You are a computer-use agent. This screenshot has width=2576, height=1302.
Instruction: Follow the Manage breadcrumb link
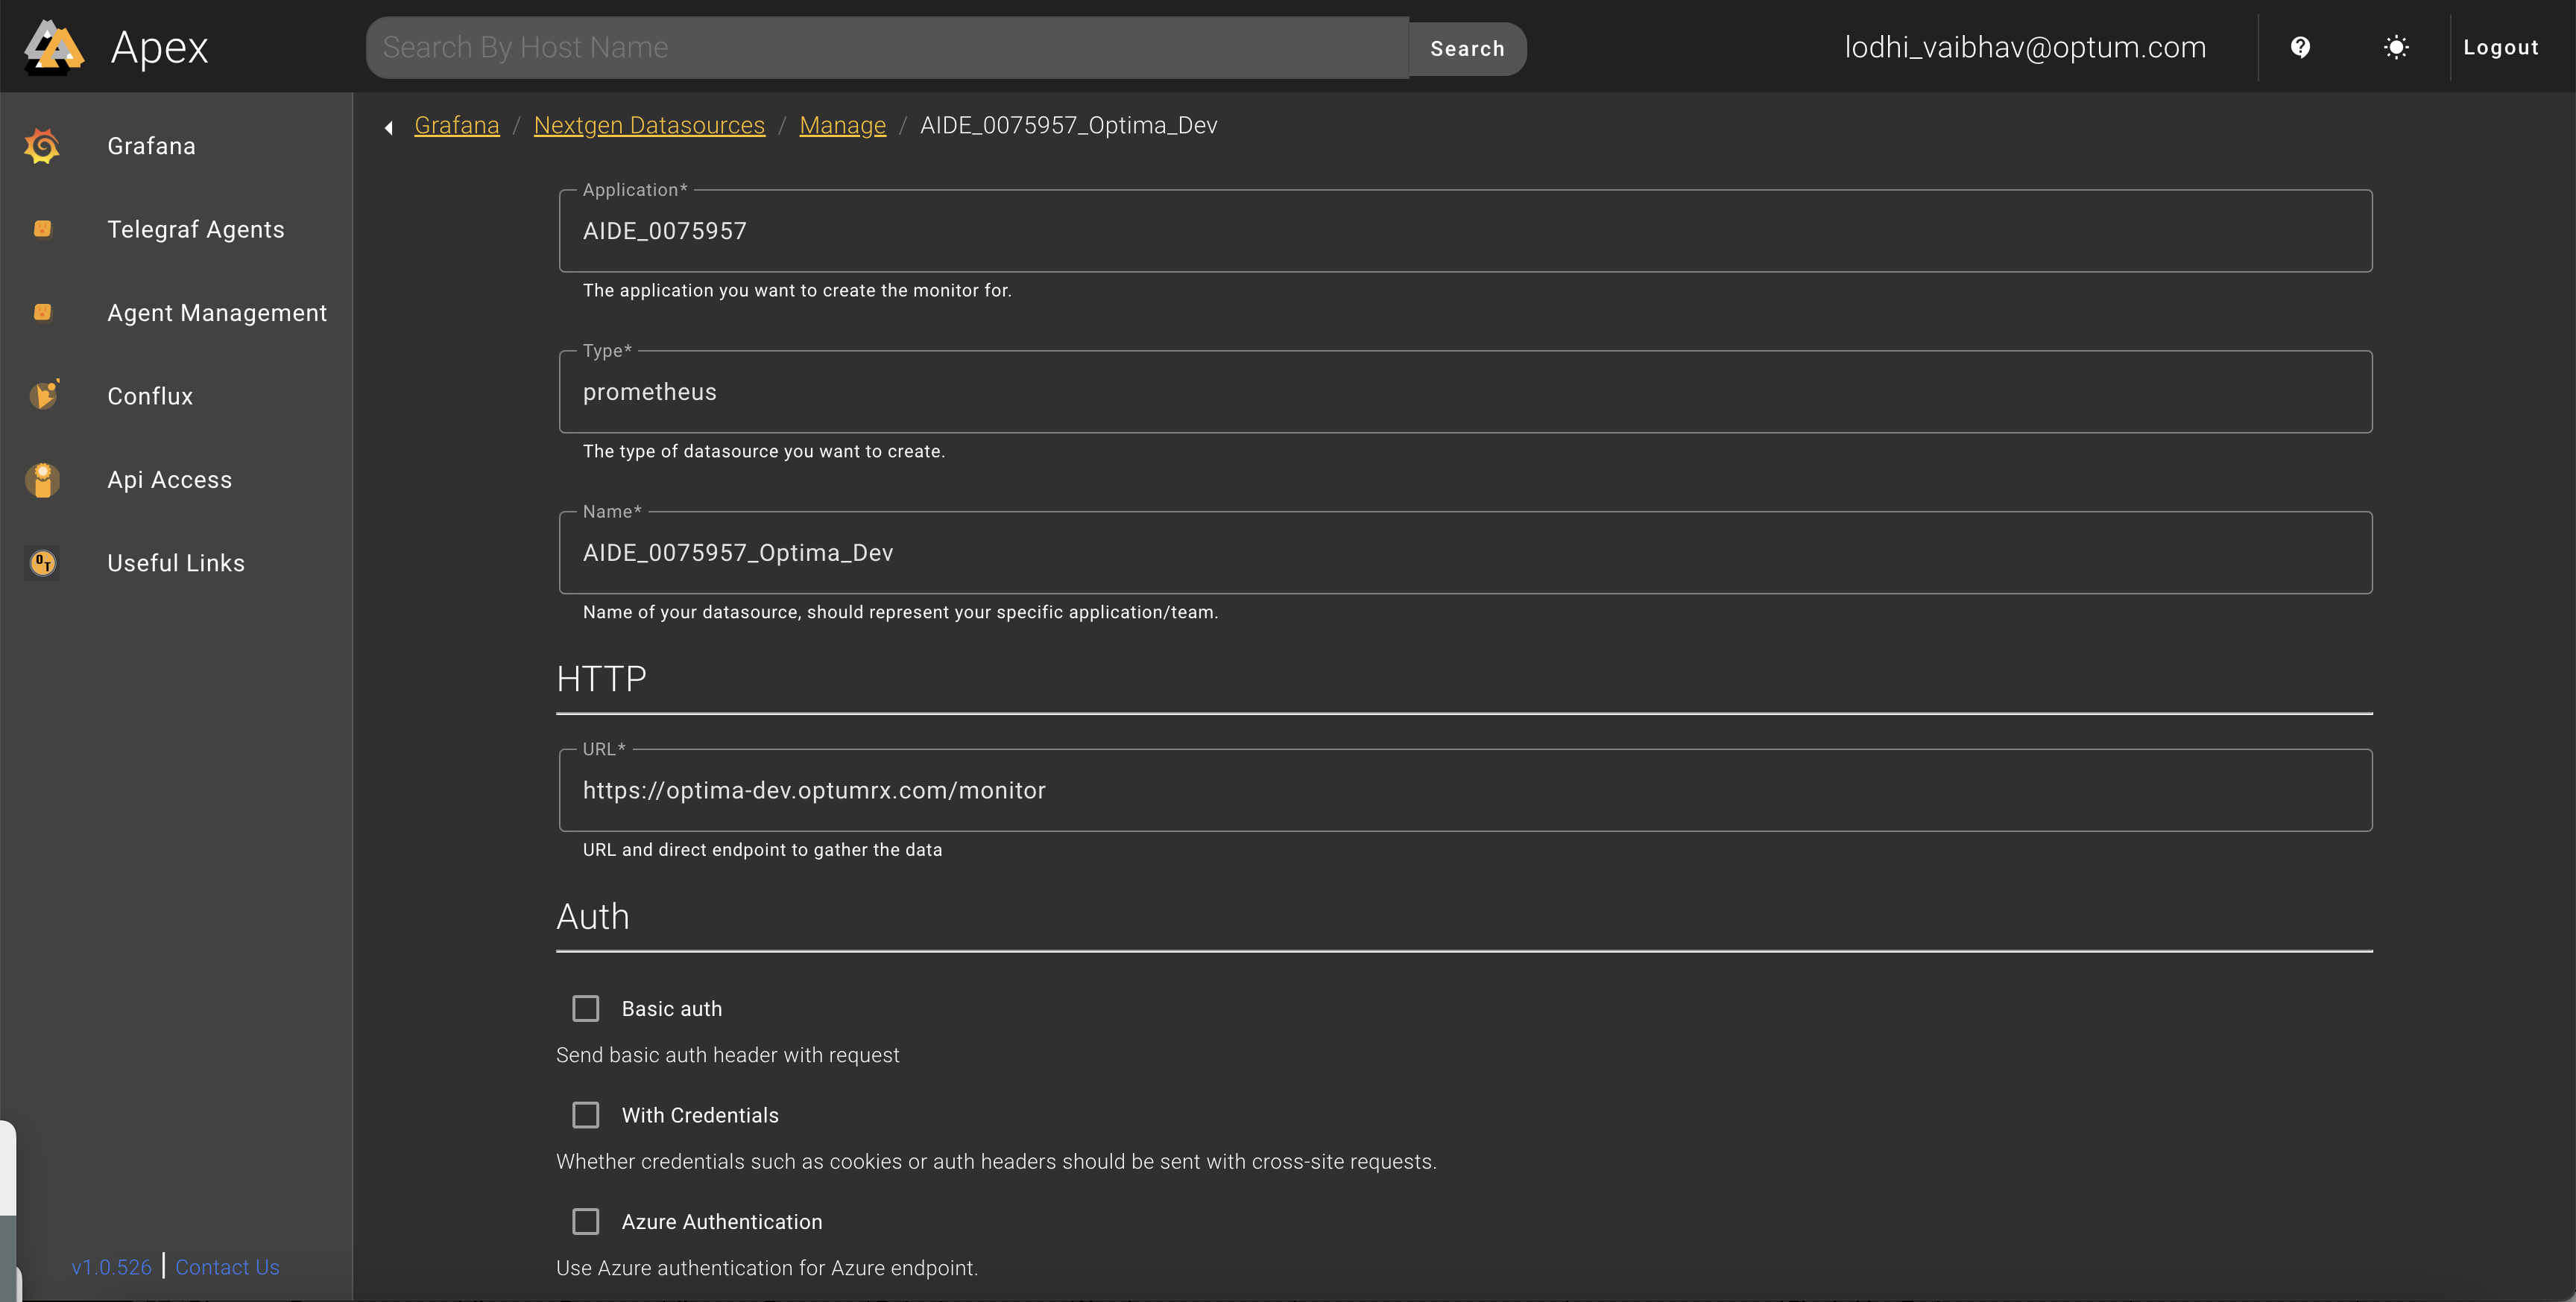[843, 125]
